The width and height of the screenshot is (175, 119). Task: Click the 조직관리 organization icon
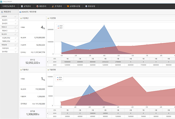[53, 6]
